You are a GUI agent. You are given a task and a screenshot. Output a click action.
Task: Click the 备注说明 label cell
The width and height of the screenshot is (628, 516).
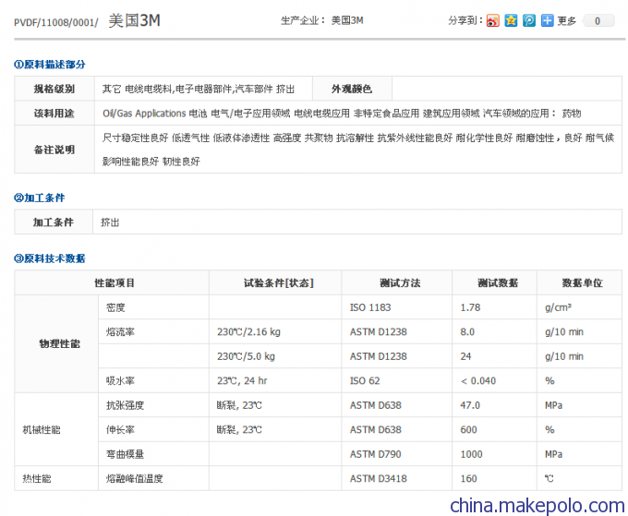[x=54, y=150]
